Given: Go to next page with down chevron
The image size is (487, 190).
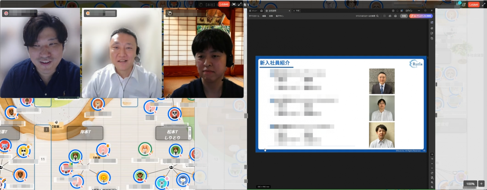Looking at the screenshot, I should [432, 168].
